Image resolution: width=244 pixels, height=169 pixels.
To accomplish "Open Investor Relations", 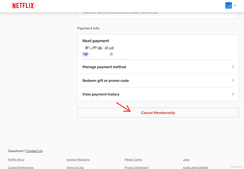I will (78, 159).
